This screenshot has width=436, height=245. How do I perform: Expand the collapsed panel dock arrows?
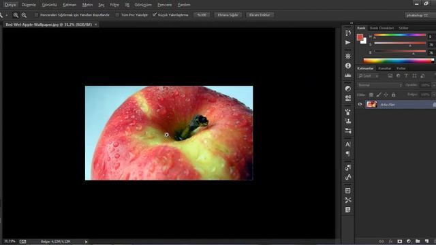(x=352, y=23)
